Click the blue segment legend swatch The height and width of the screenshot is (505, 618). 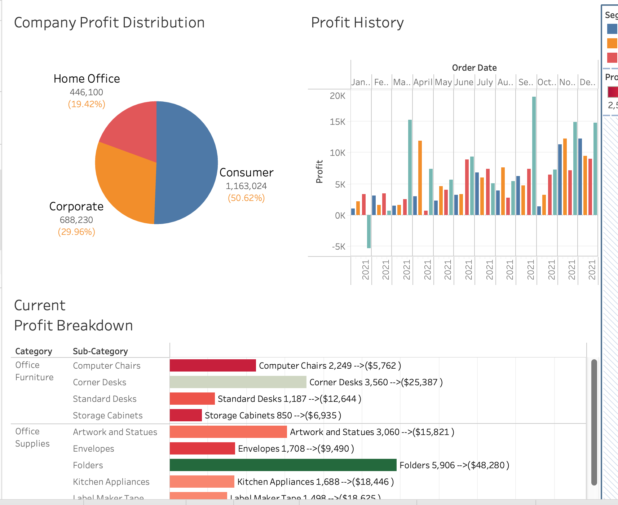click(x=612, y=29)
